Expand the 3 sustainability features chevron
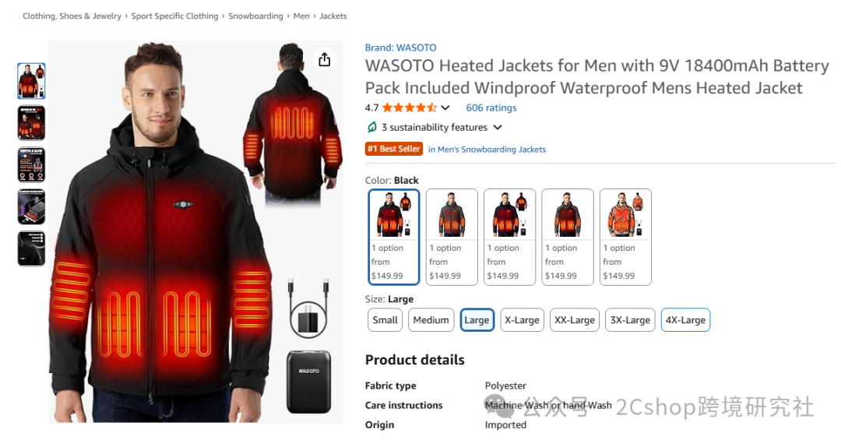Image resolution: width=841 pixels, height=440 pixels. coord(498,127)
